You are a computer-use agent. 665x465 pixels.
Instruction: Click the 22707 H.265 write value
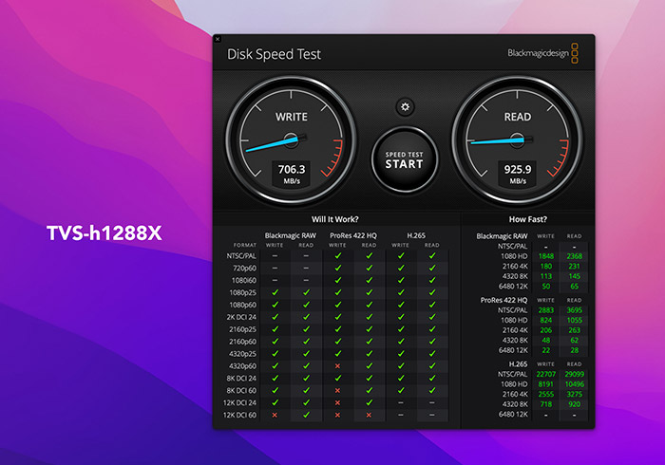[x=546, y=374]
